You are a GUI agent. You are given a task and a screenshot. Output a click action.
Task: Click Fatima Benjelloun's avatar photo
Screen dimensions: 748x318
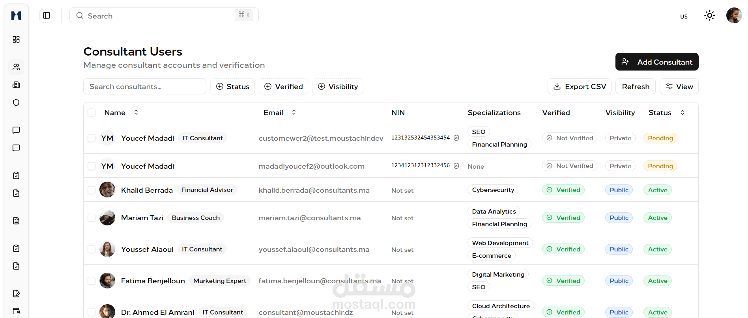(x=107, y=281)
